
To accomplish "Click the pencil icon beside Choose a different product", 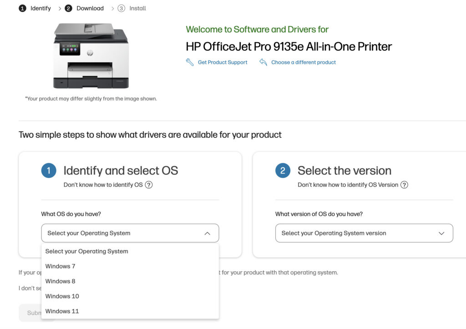I will 263,62.
